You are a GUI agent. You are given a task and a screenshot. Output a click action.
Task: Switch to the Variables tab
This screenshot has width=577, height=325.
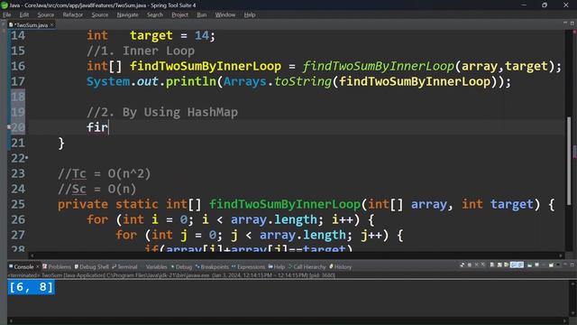[156, 266]
